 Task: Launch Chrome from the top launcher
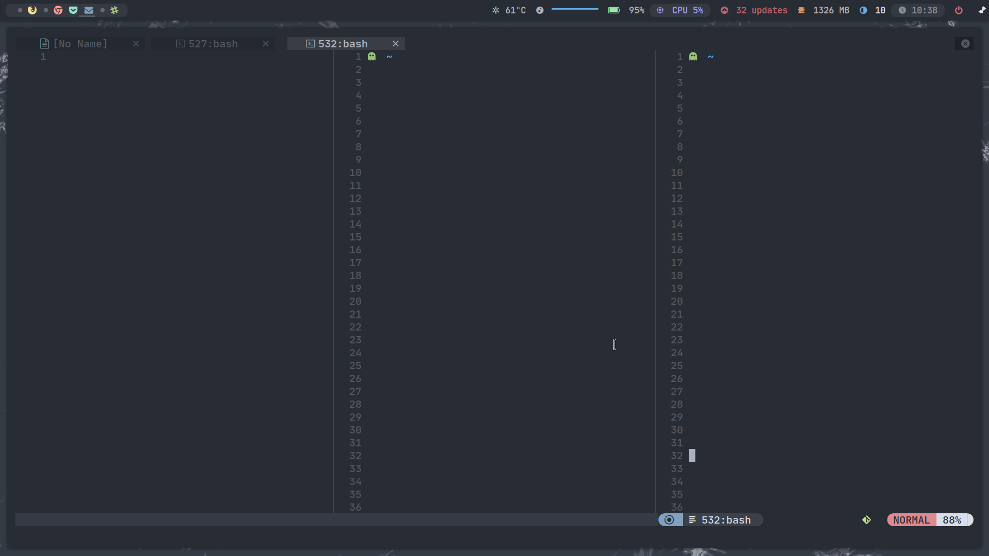58,10
